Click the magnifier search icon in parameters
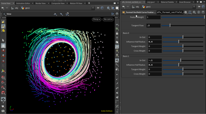 point(194,12)
